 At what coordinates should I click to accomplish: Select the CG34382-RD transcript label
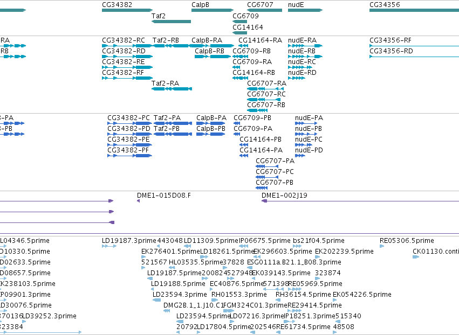click(124, 51)
